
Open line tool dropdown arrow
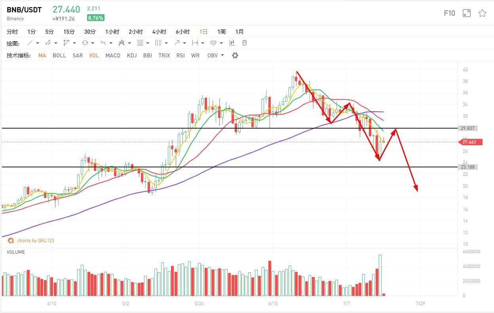click(38, 43)
